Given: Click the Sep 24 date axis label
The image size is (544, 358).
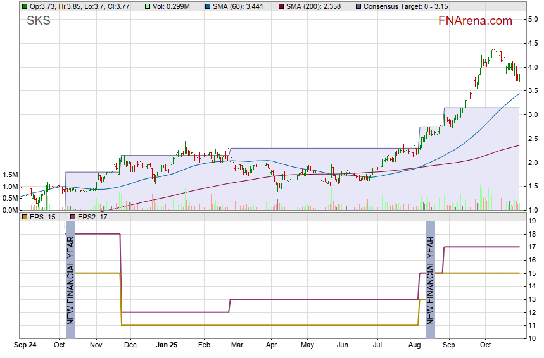Looking at the screenshot, I should (x=25, y=346).
